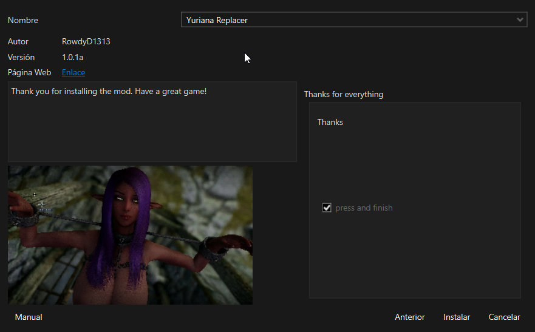Click the 'Thank you for installing' description box
The image size is (535, 332).
pyautogui.click(x=152, y=121)
